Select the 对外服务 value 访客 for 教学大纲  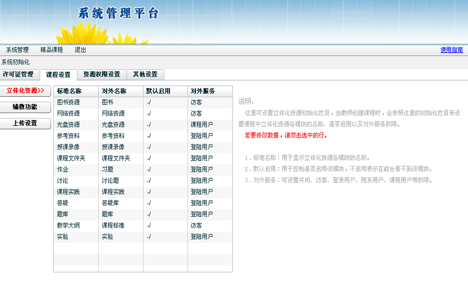click(x=196, y=226)
